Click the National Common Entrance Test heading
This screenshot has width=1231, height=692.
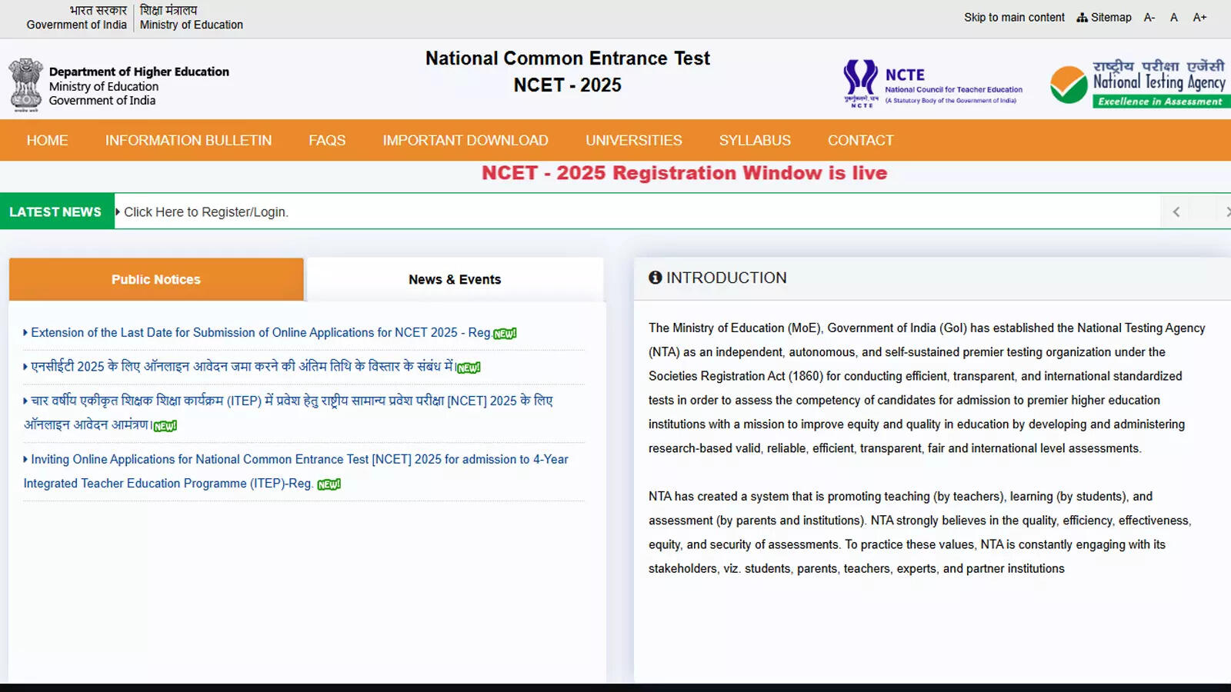(x=568, y=58)
